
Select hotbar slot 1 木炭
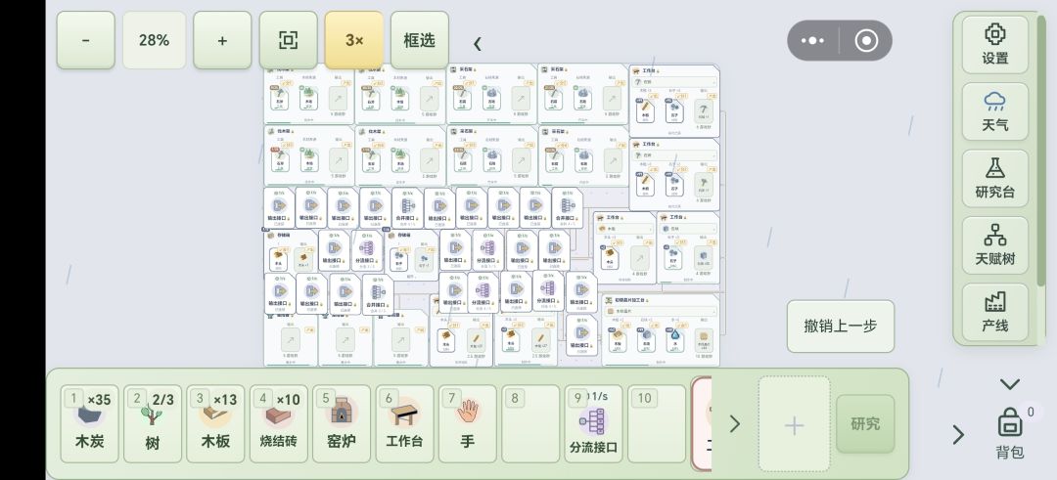(89, 423)
